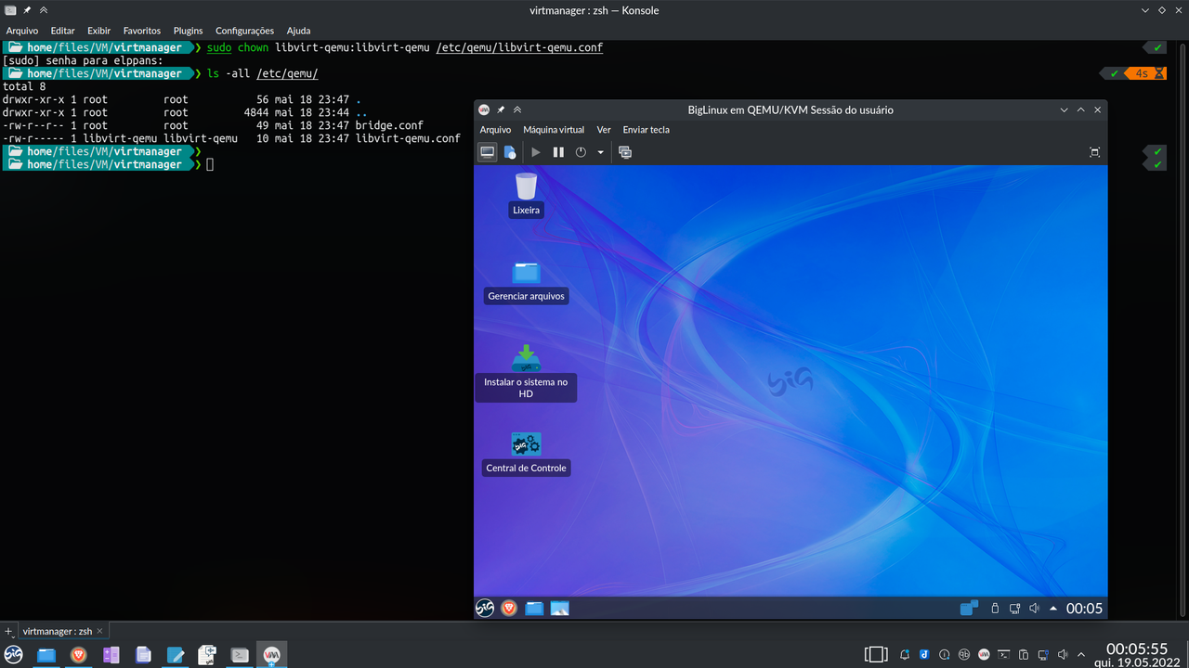Power off the virtual machine

pos(581,152)
